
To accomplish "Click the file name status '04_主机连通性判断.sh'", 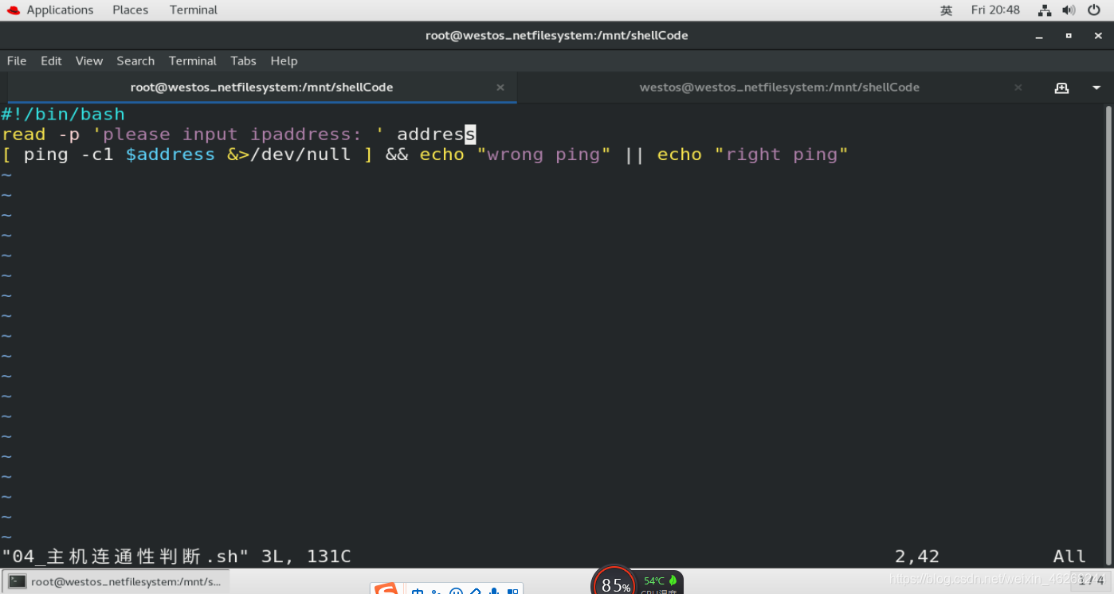I will coord(125,557).
